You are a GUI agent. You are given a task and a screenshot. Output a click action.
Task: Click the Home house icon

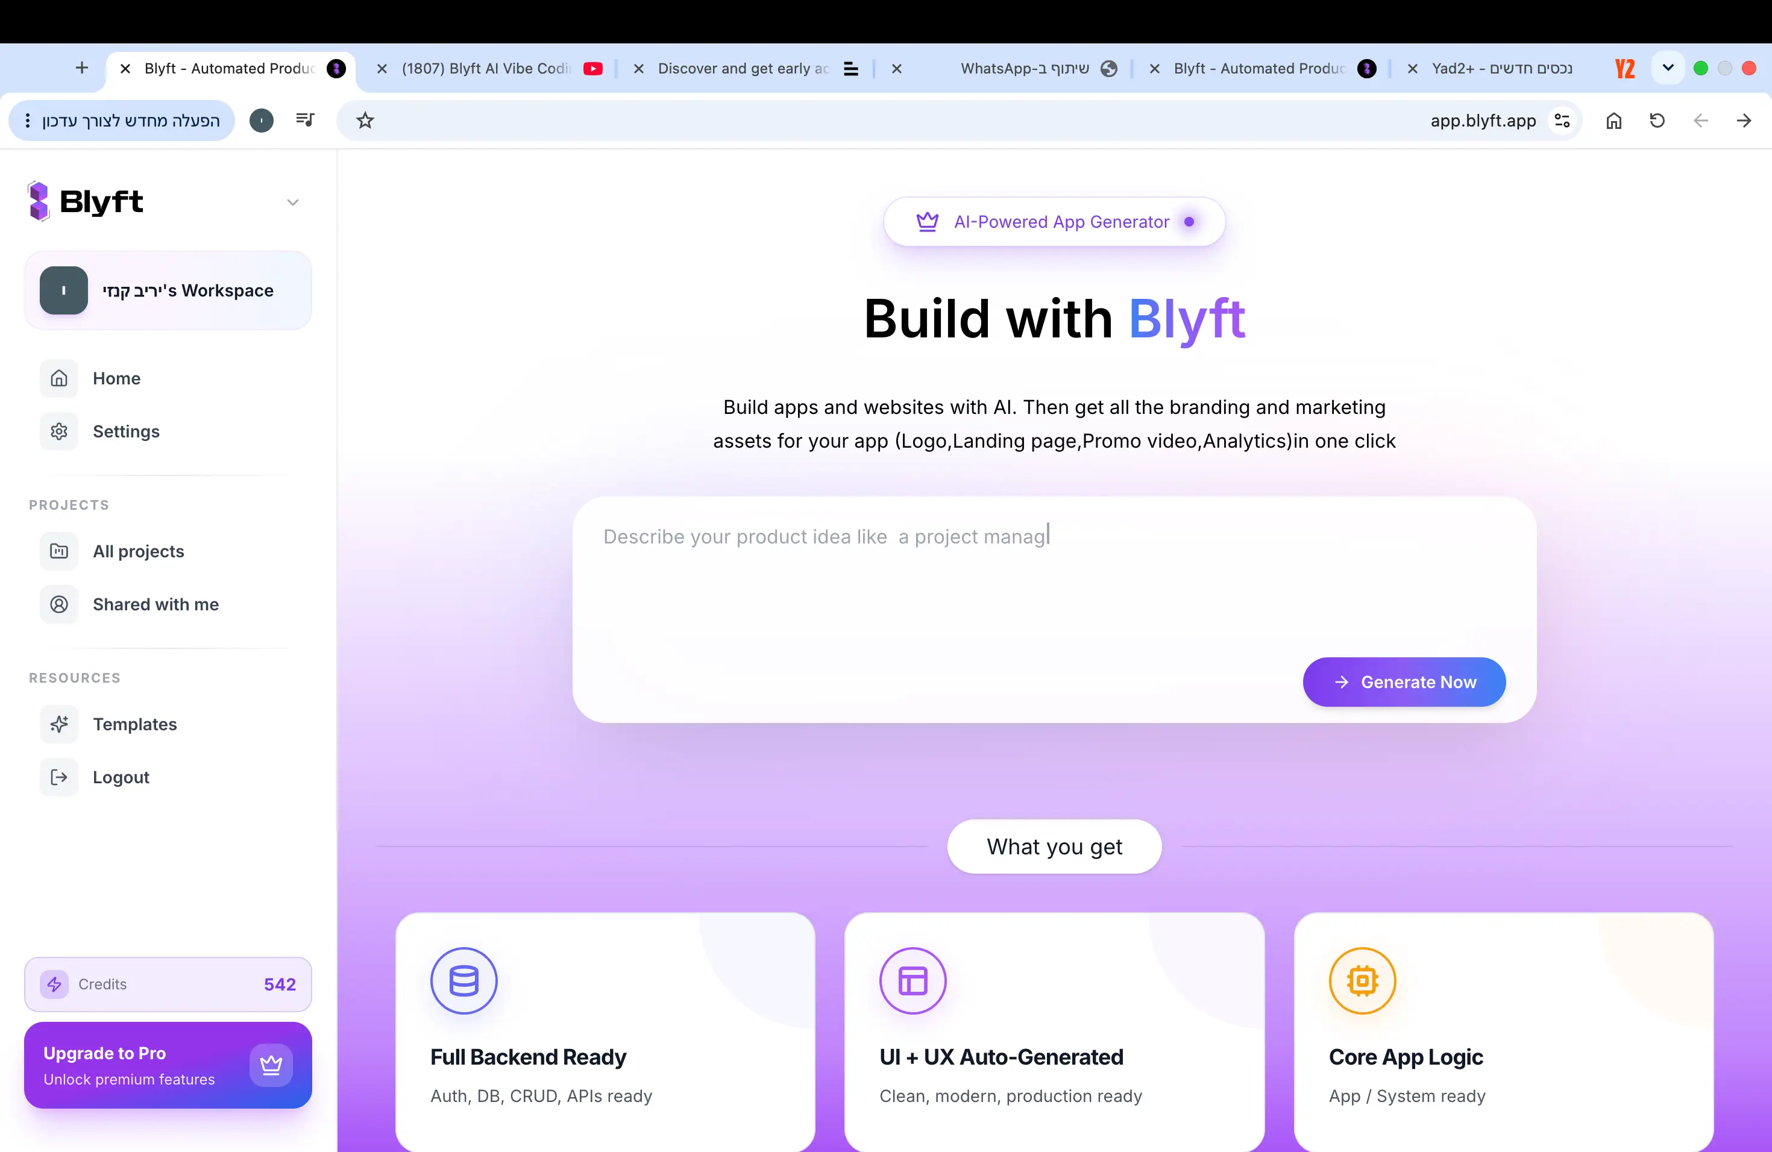click(x=59, y=378)
